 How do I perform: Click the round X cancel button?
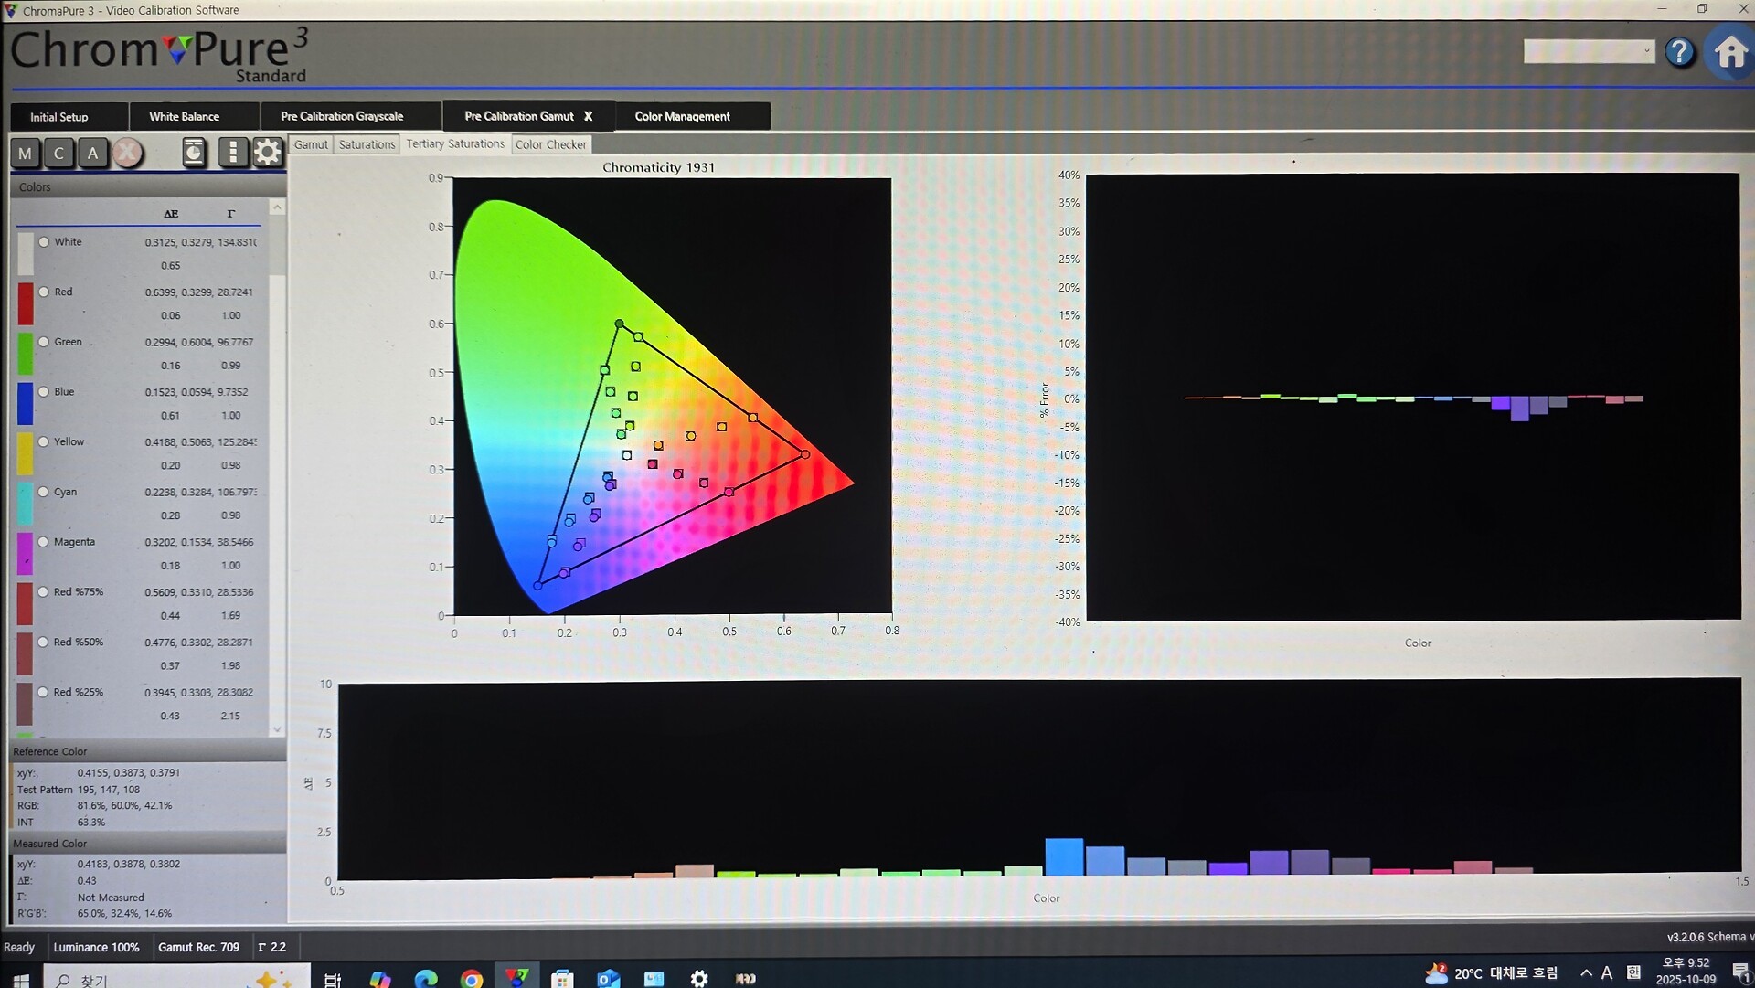tap(128, 153)
